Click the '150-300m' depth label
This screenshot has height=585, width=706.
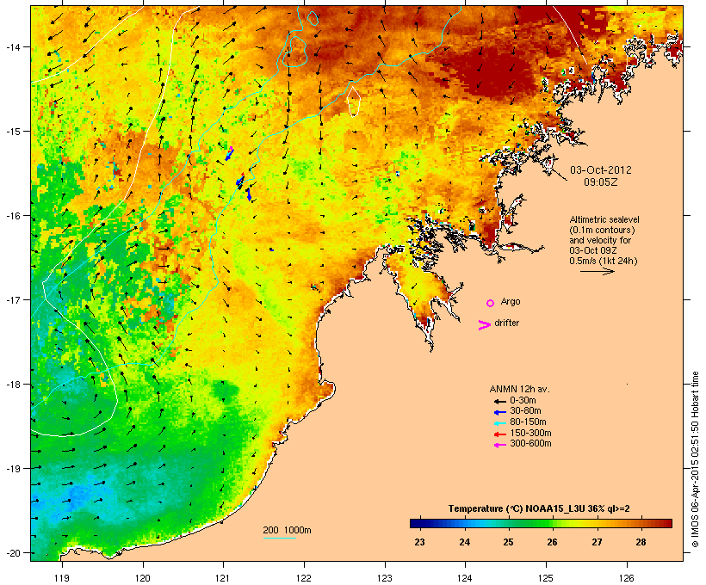pyautogui.click(x=530, y=433)
